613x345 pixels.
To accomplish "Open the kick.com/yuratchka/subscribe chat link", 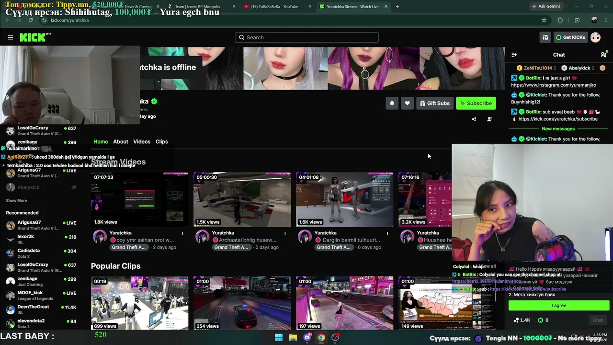I will [x=558, y=119].
